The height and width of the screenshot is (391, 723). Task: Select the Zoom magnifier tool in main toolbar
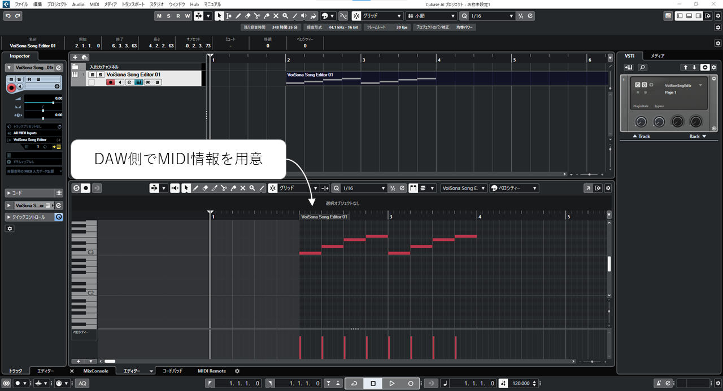point(286,16)
